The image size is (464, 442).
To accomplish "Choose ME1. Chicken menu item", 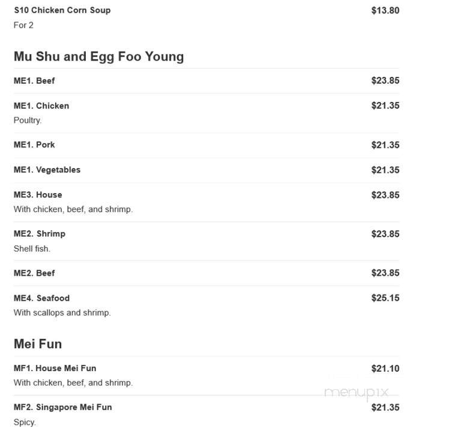I will [41, 106].
